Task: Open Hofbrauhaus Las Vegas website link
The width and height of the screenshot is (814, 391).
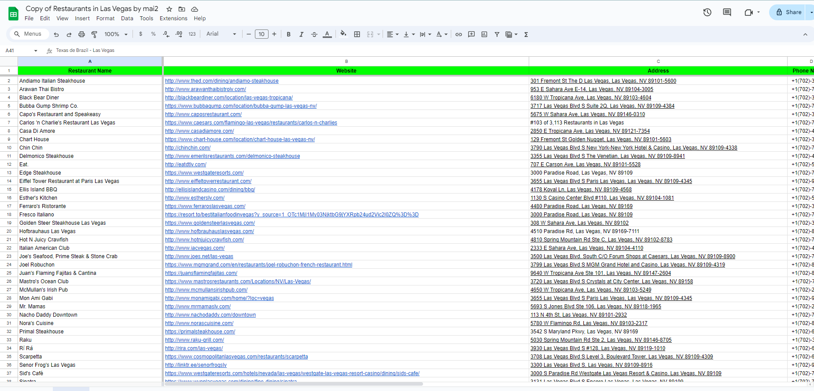Action: (x=210, y=231)
